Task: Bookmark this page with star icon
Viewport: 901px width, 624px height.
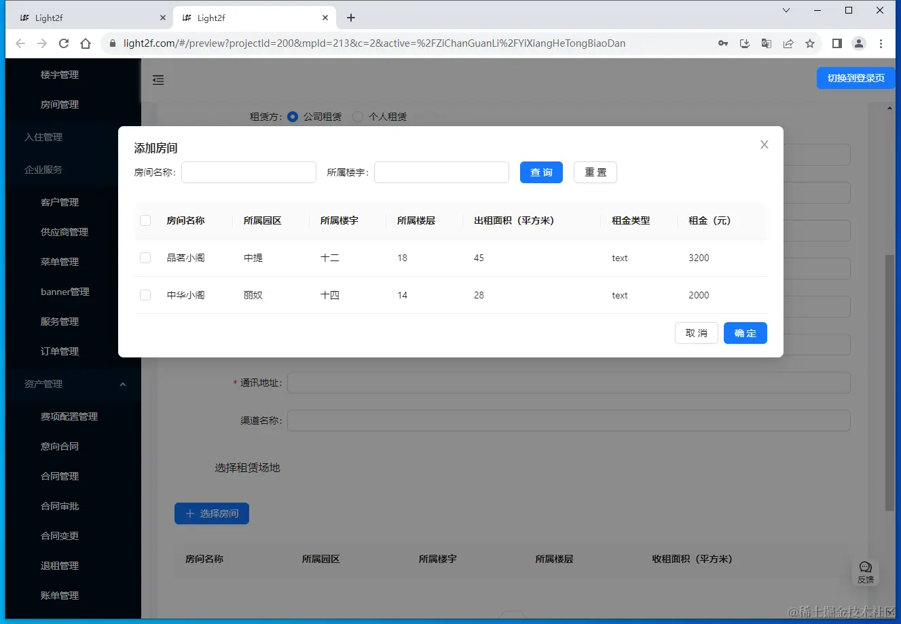Action: click(810, 43)
